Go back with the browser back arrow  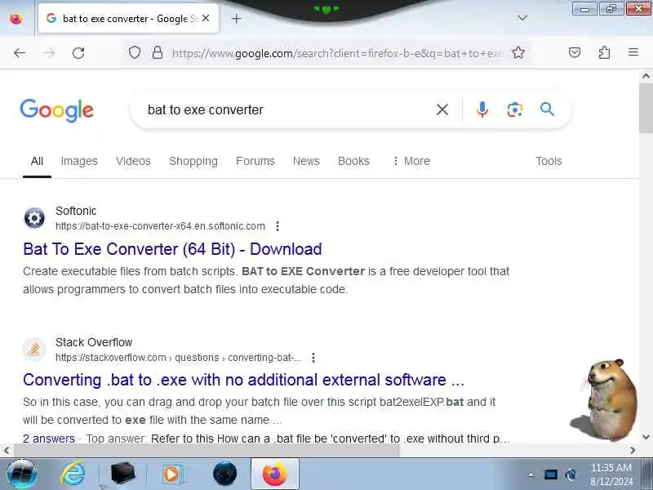[20, 53]
